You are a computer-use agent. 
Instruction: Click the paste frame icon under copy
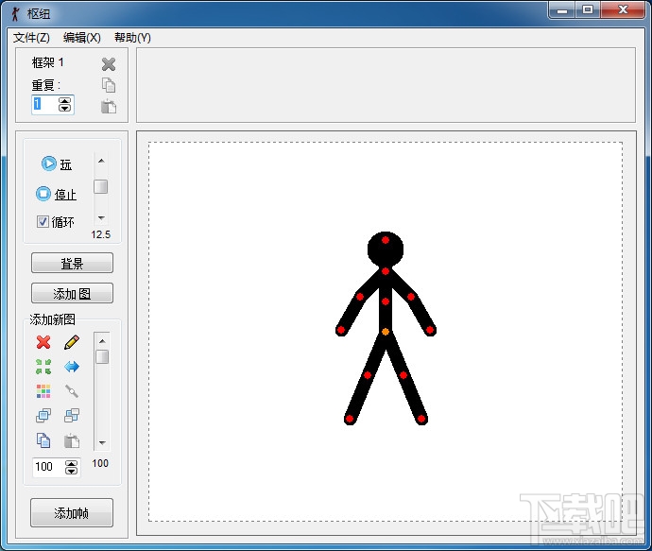coord(109,107)
